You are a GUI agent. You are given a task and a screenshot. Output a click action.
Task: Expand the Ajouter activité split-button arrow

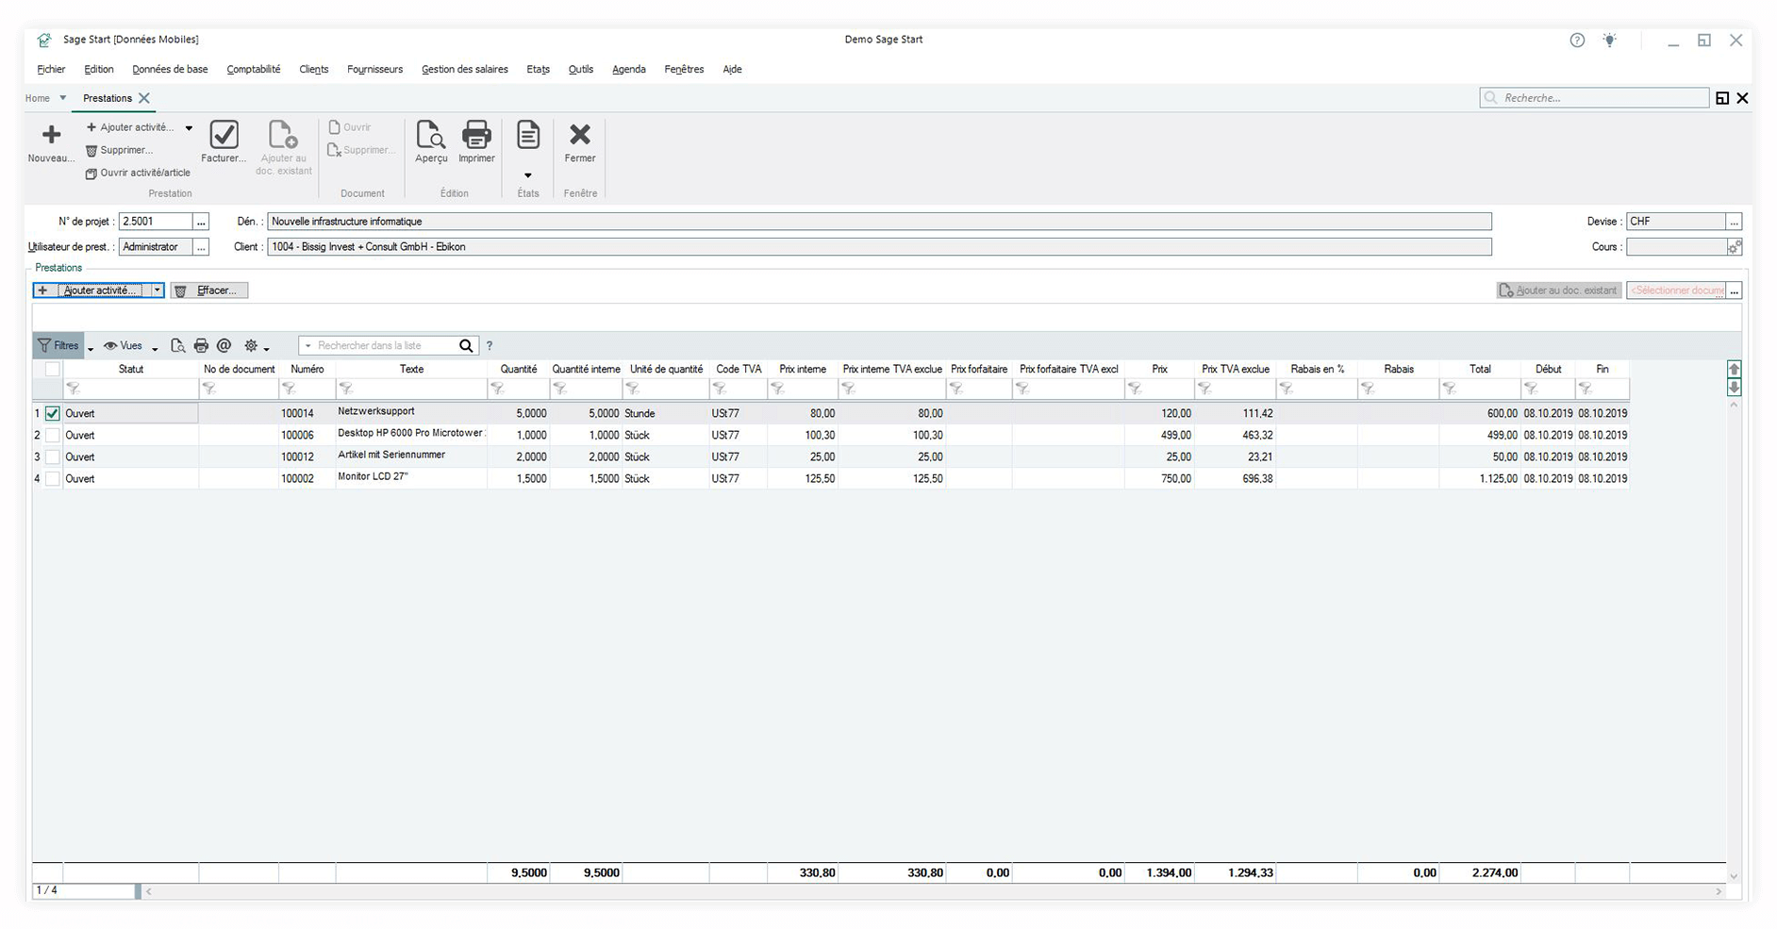(158, 290)
